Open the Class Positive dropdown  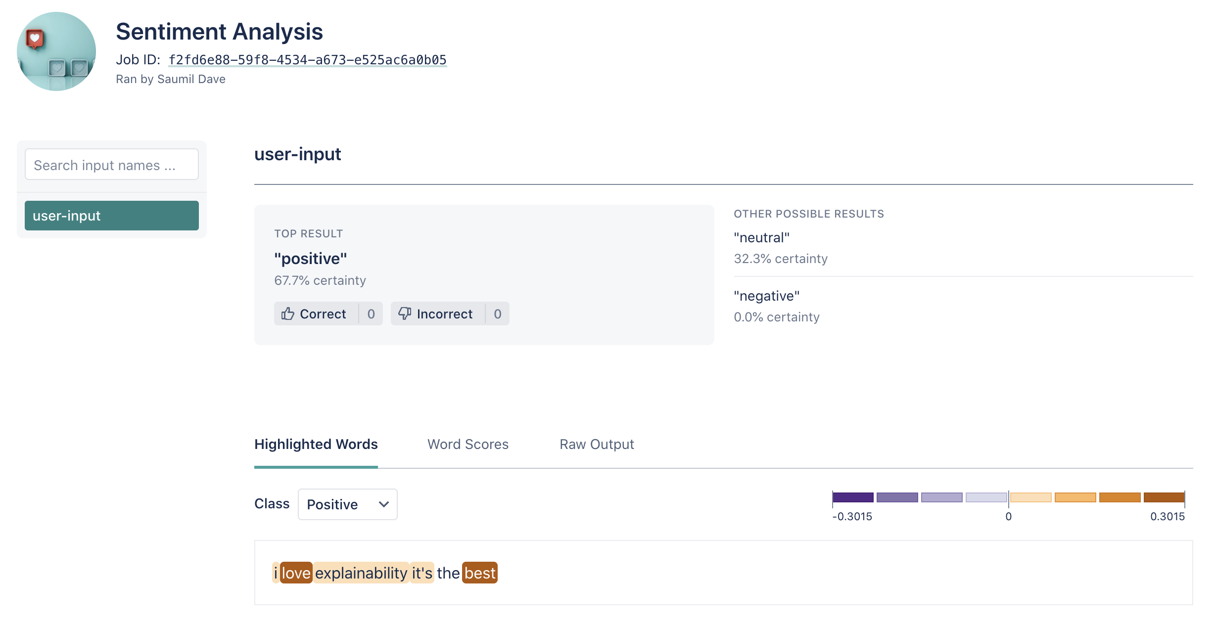click(347, 504)
